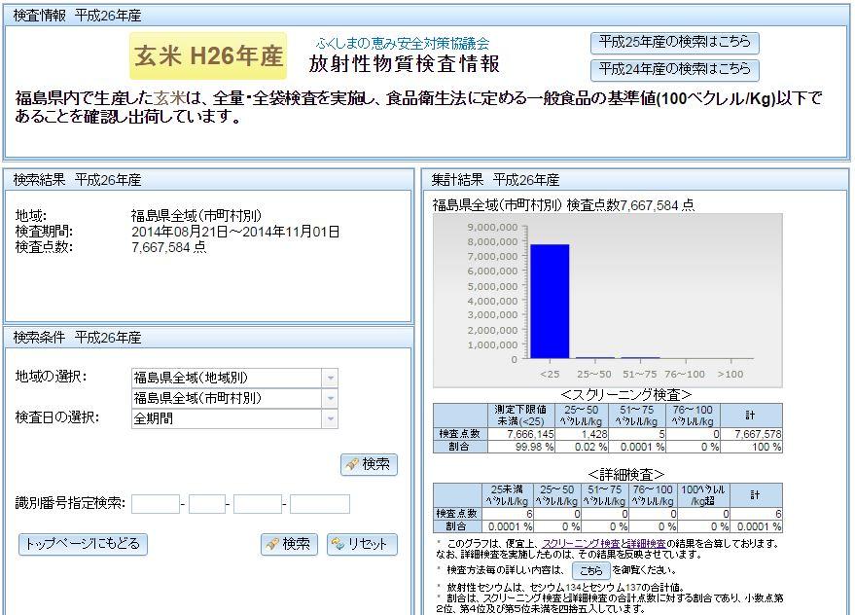Click the 地域の選択 label
Image resolution: width=855 pixels, height=615 pixels.
[51, 377]
